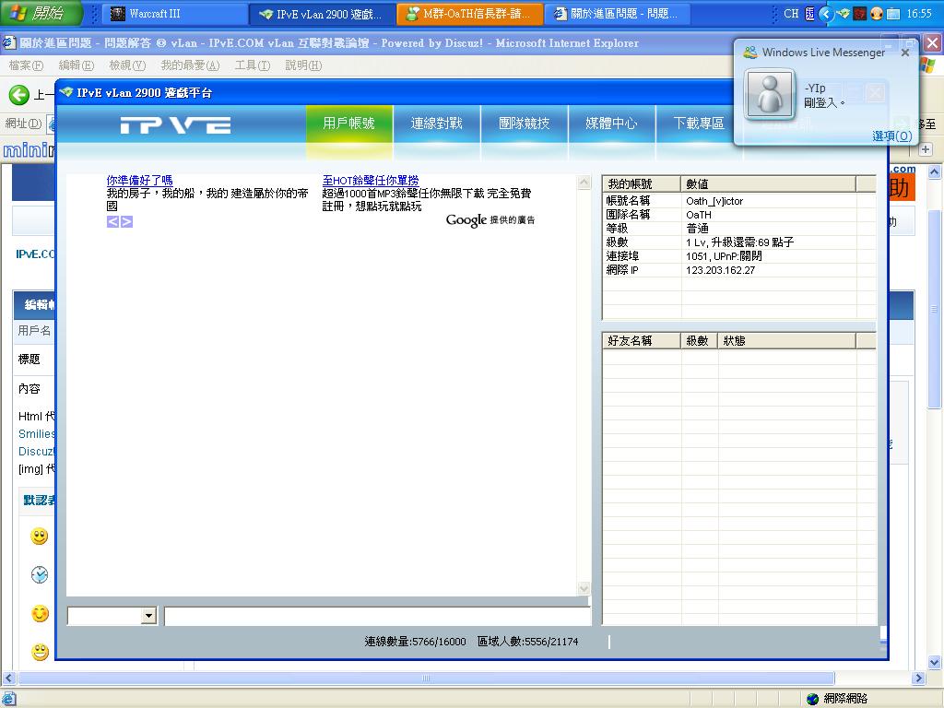Click the 連線數量:5766/16000 status text
The height and width of the screenshot is (708, 944).
click(415, 642)
